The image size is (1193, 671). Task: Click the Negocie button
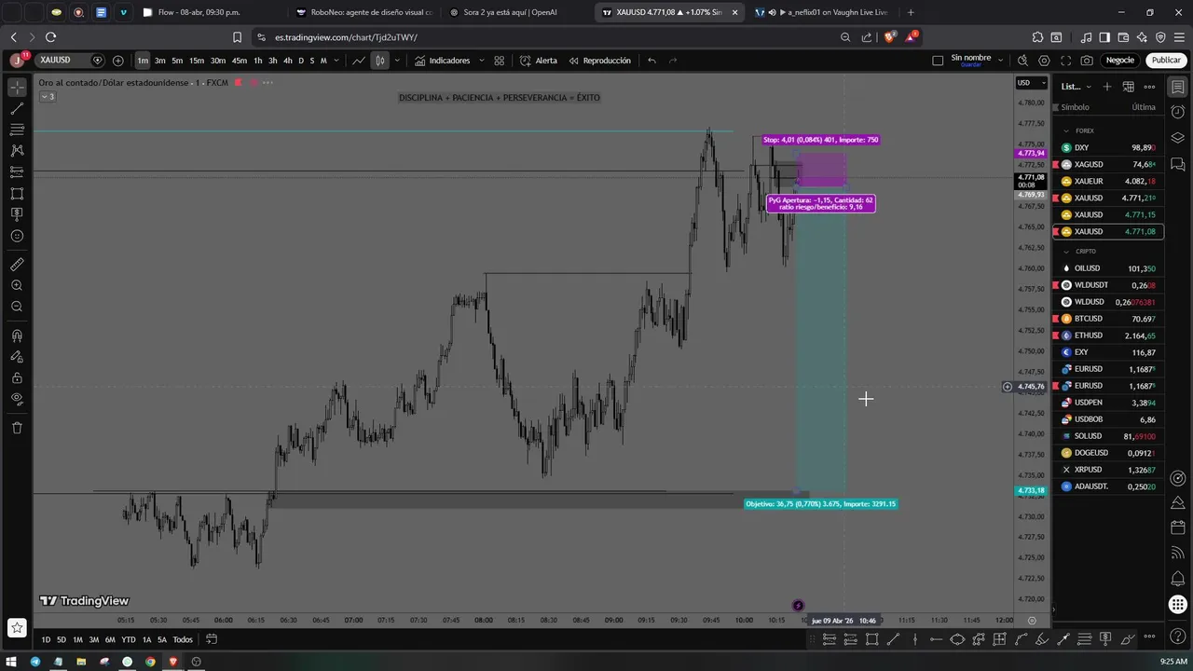(x=1120, y=61)
